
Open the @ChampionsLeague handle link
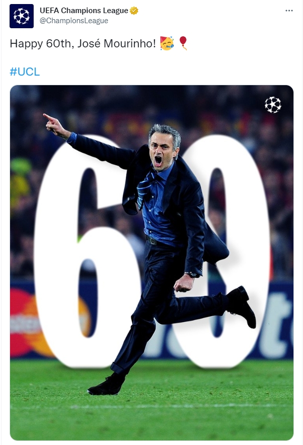[74, 21]
